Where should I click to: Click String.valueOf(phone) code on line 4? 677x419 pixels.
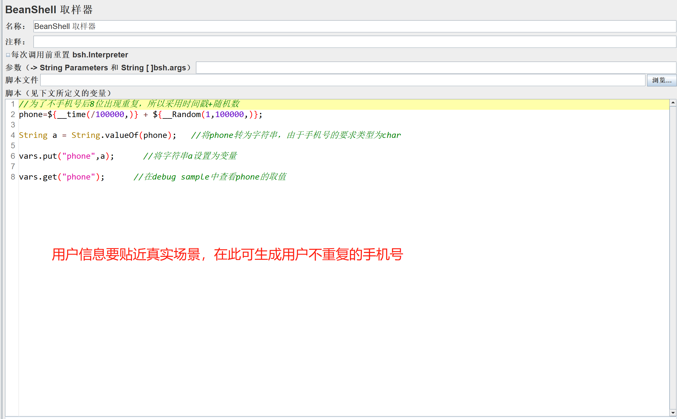pyautogui.click(x=121, y=135)
